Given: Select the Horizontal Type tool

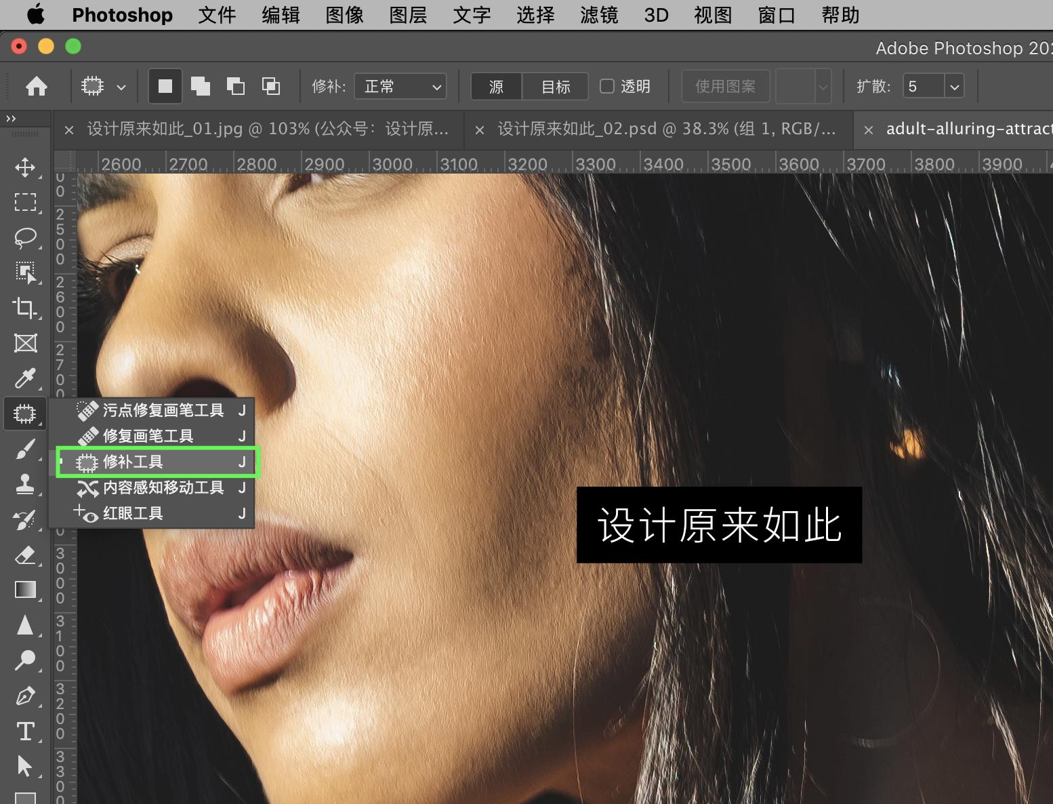Looking at the screenshot, I should point(25,731).
